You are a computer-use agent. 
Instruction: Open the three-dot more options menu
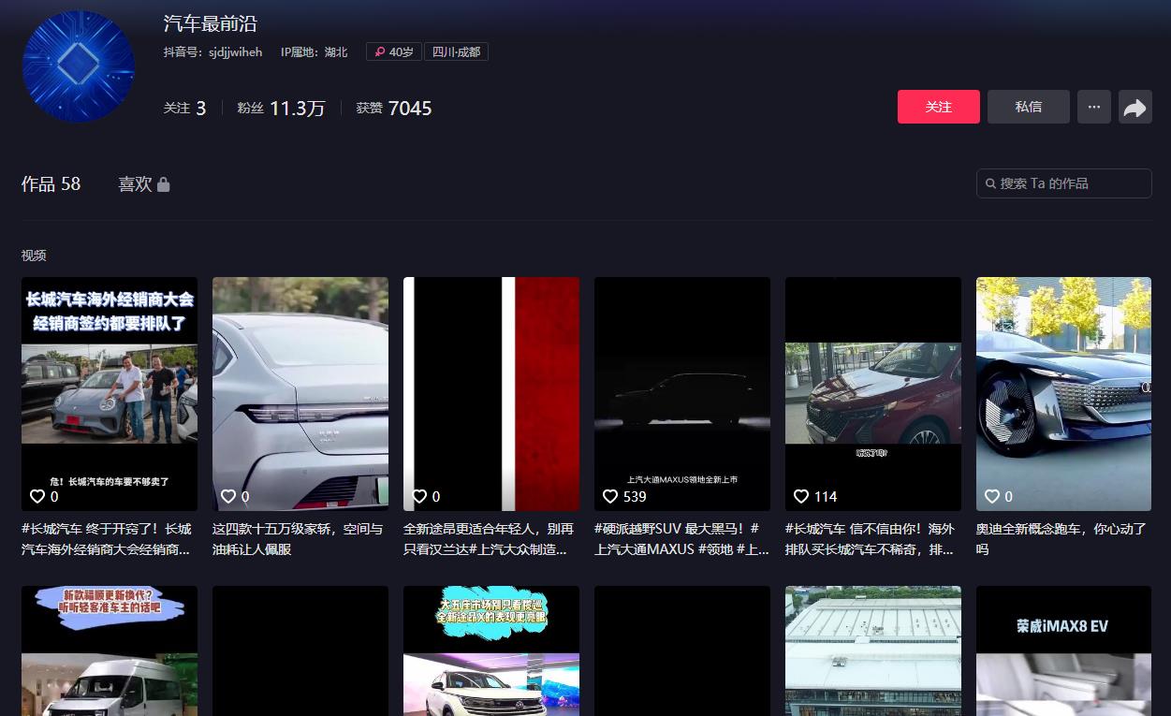1093,107
